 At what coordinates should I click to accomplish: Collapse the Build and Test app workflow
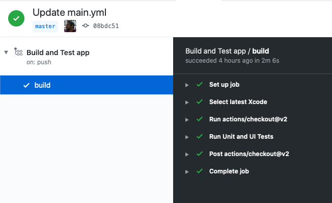point(6,52)
